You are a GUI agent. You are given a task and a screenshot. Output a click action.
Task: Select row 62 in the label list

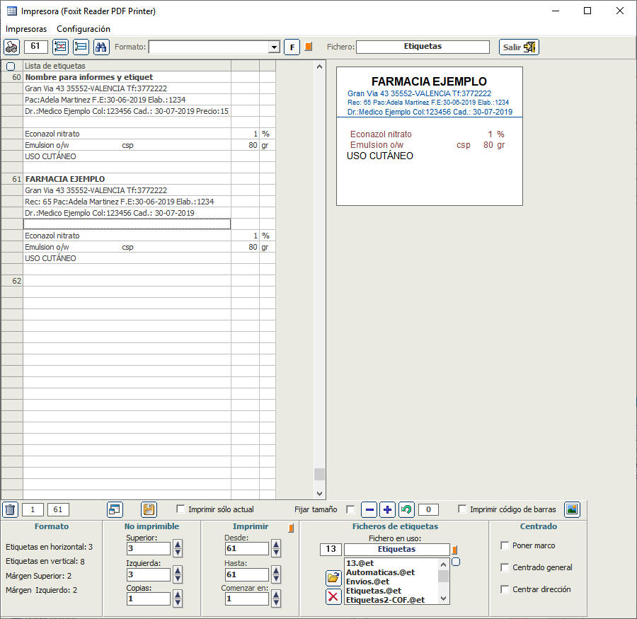coord(127,281)
